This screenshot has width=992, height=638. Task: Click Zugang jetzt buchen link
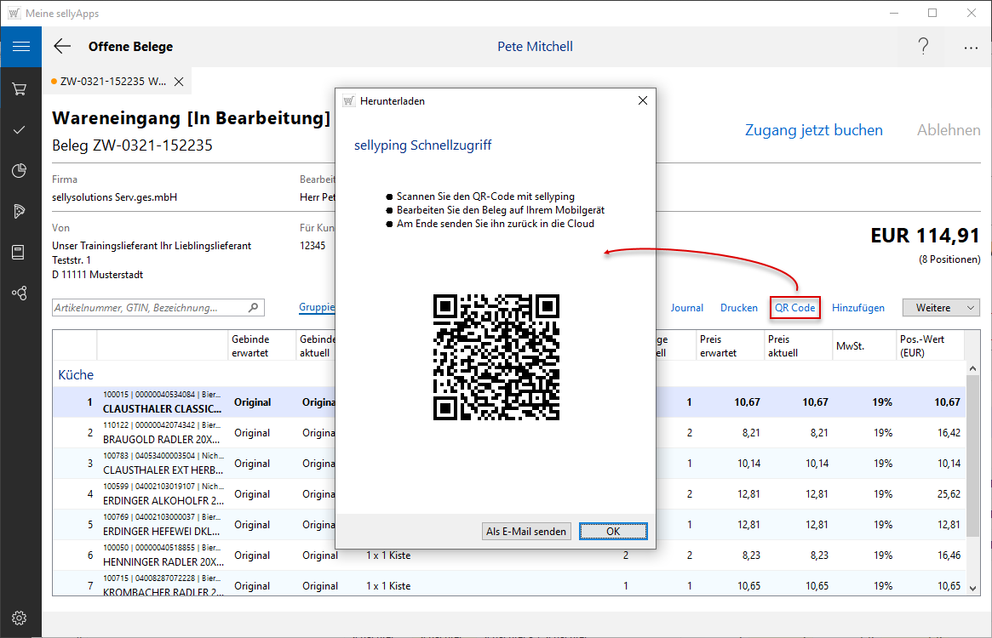point(813,130)
